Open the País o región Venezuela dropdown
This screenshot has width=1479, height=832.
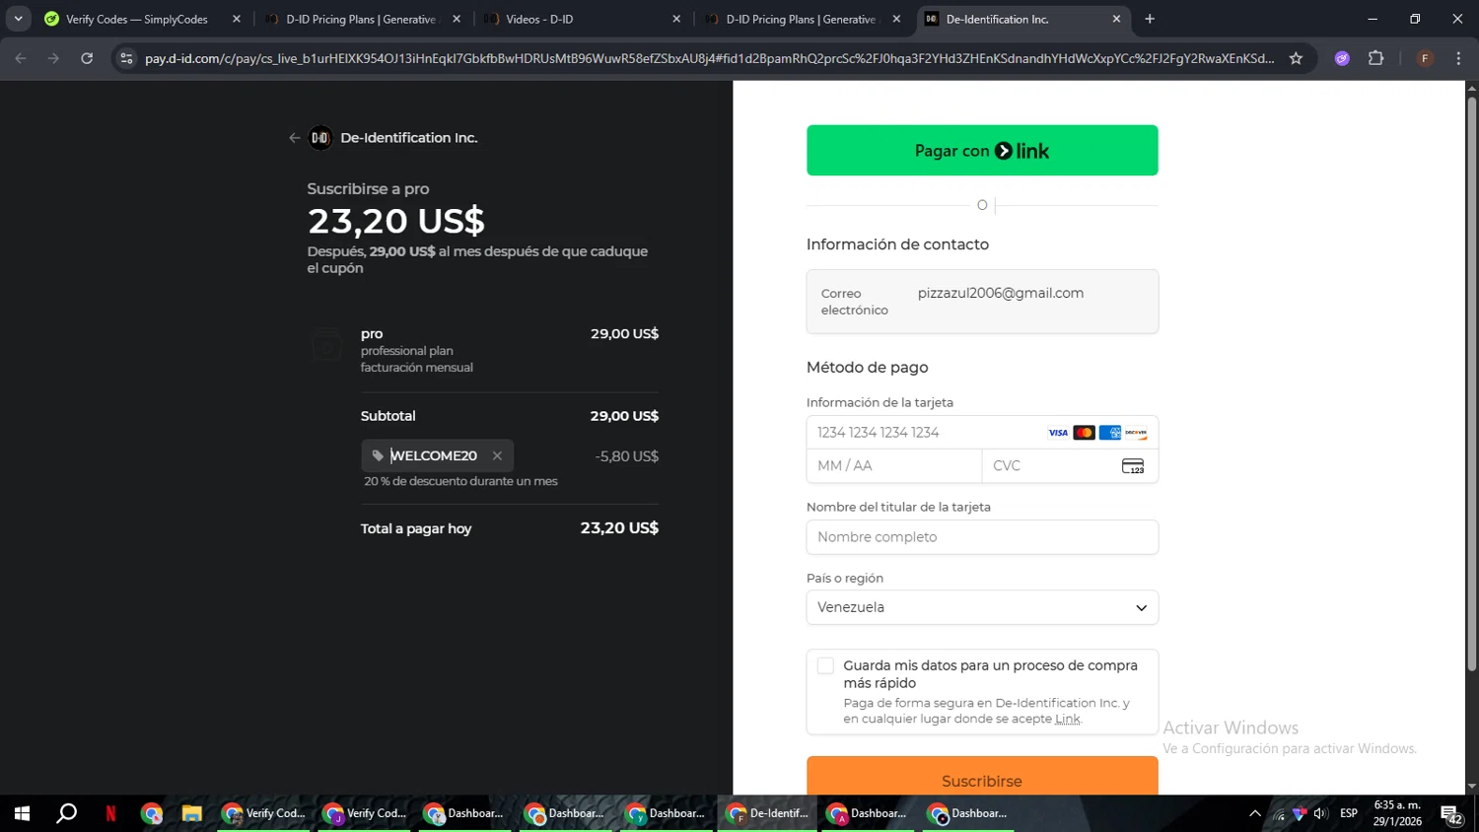point(982,607)
